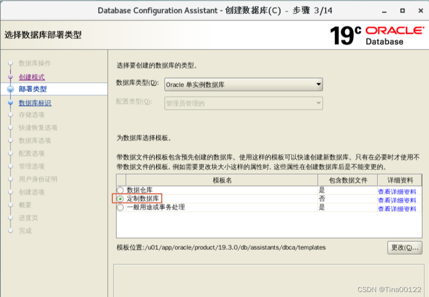Select the 定制数据库 template radio button

pos(120,199)
